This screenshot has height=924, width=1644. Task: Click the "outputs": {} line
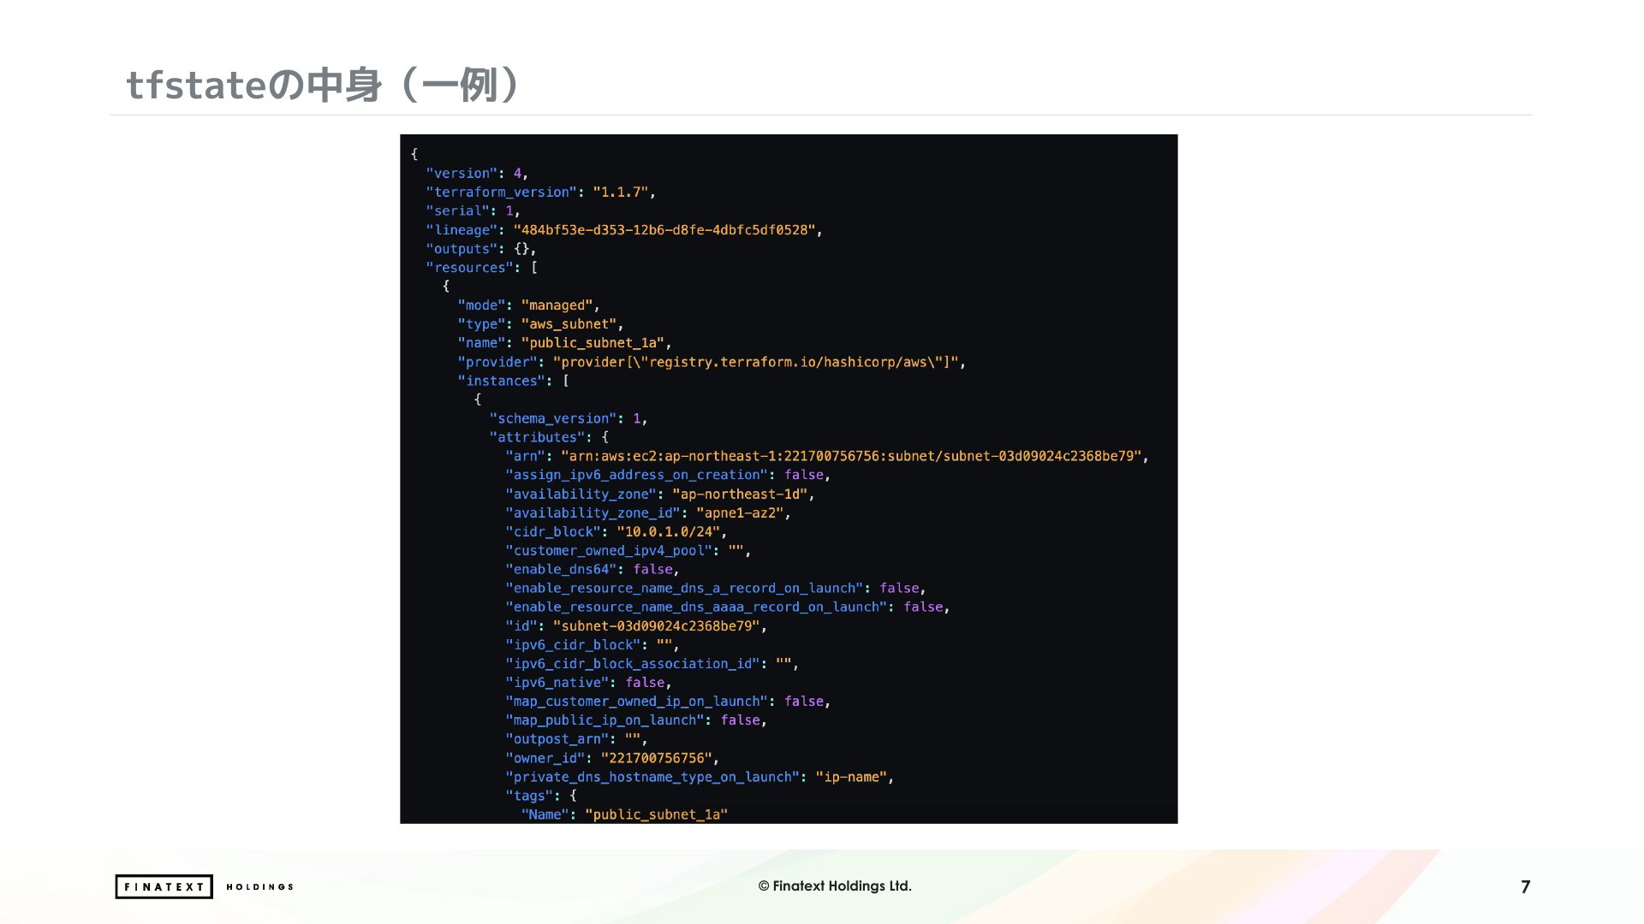tap(481, 248)
